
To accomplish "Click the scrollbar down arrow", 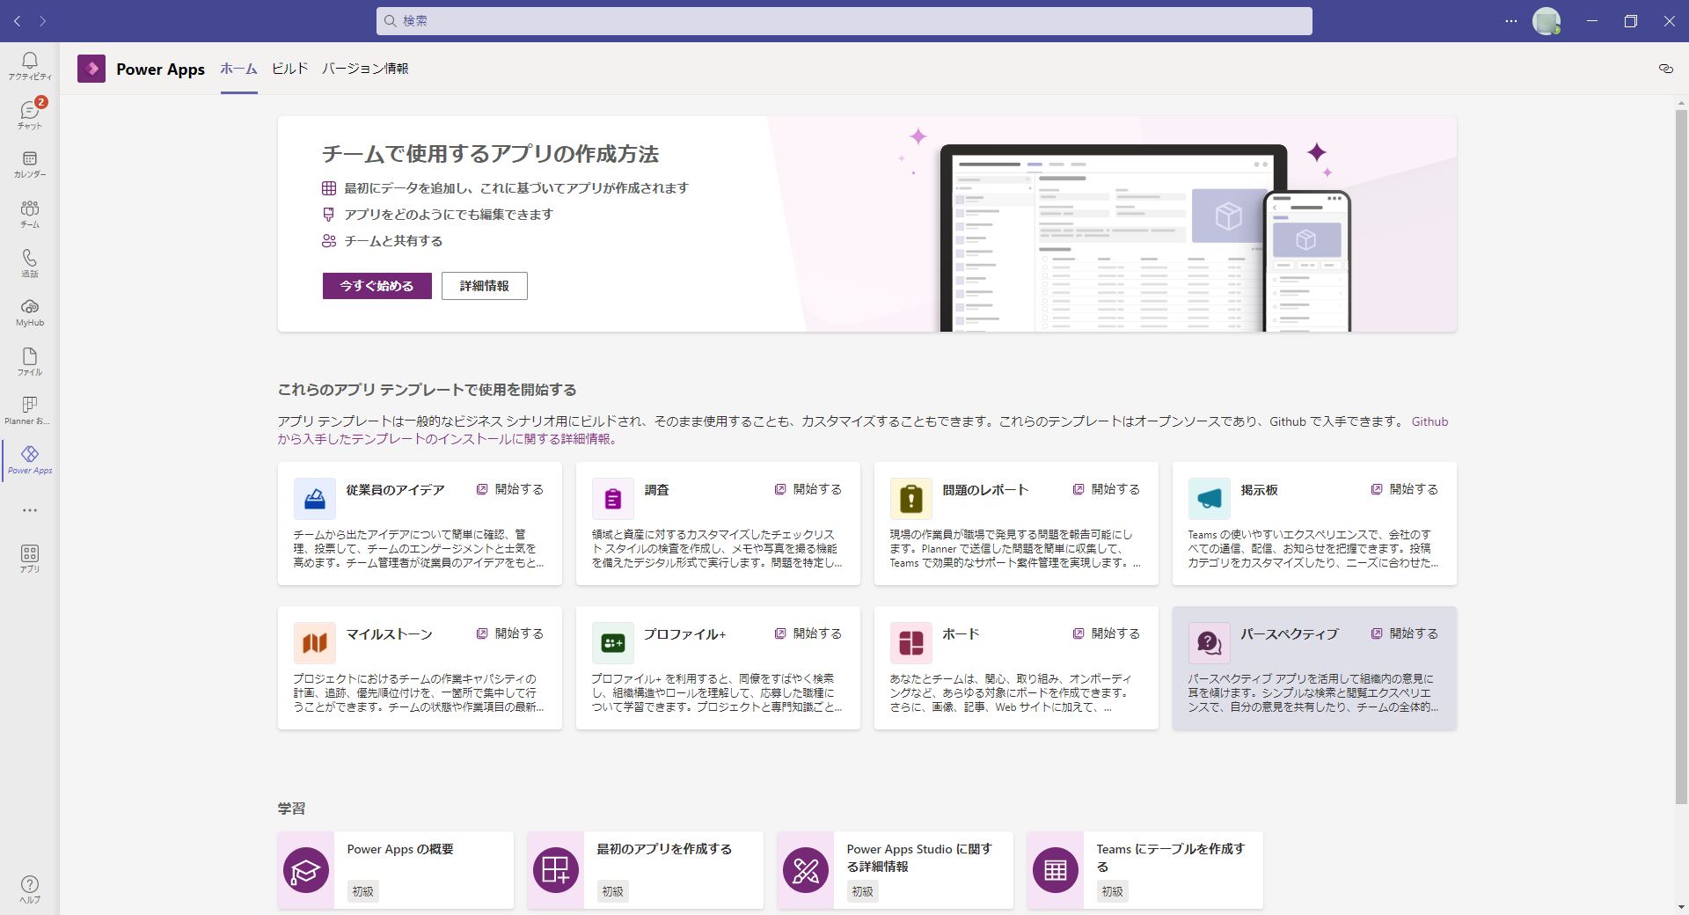I will coord(1681,907).
